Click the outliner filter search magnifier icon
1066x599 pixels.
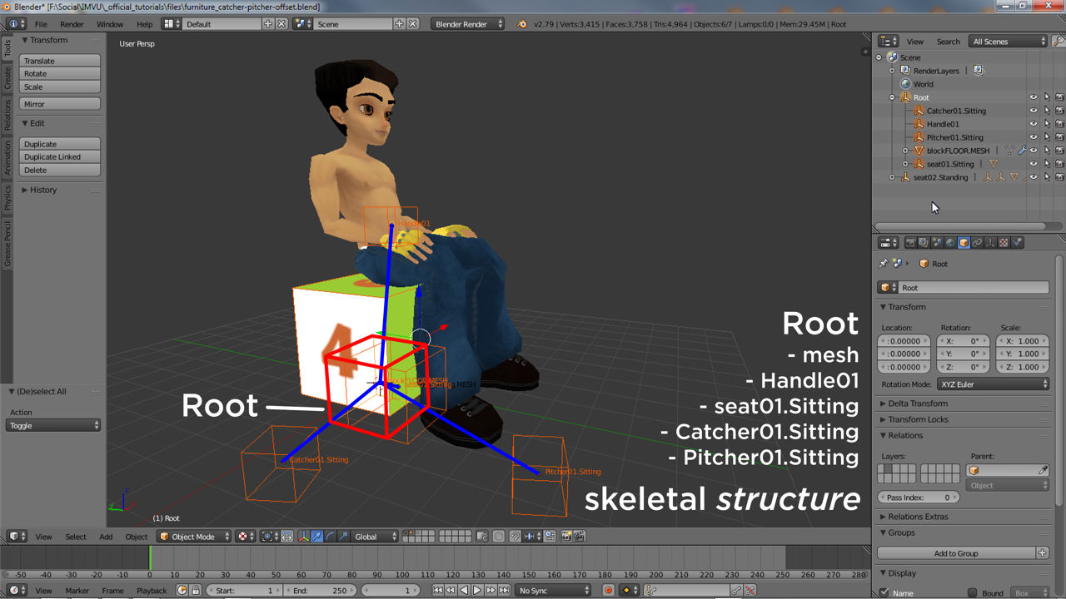coord(1059,42)
